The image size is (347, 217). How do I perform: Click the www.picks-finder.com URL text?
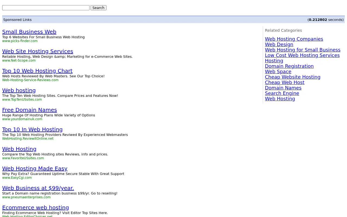click(20, 41)
